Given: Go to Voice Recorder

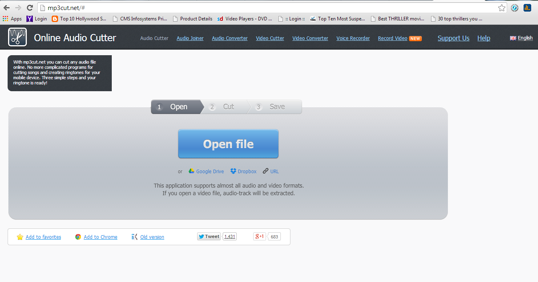Looking at the screenshot, I should pyautogui.click(x=353, y=38).
